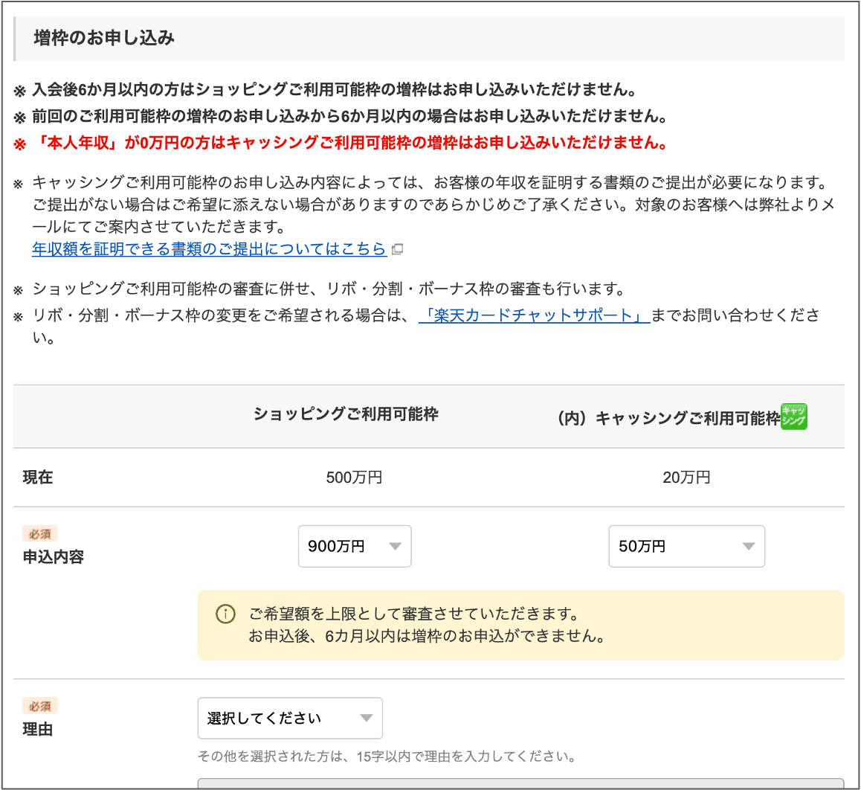Click the current 500万円 shopping limit value
Image resolution: width=861 pixels, height=790 pixels.
click(x=355, y=477)
